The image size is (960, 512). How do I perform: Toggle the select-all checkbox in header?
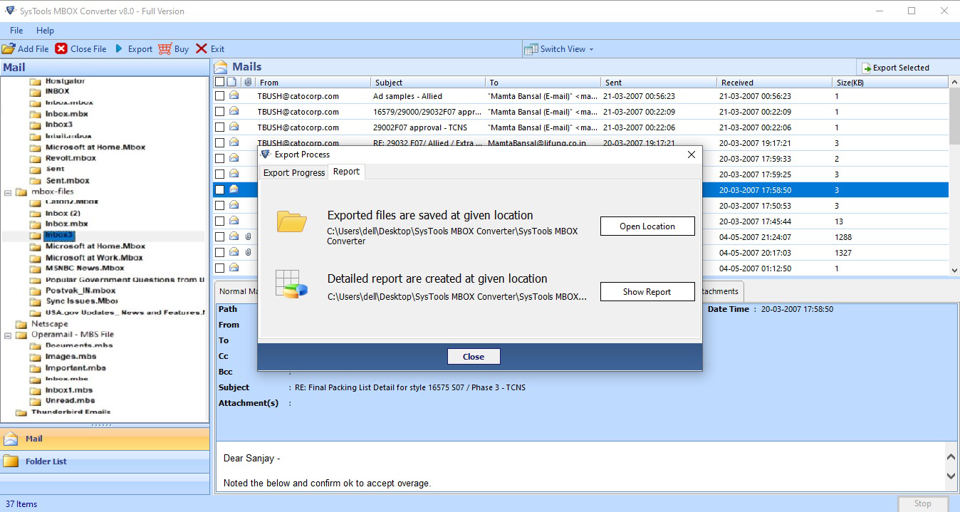pyautogui.click(x=220, y=82)
